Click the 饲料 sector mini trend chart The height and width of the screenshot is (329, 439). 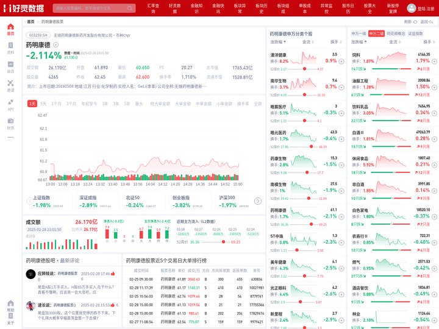(x=391, y=58)
